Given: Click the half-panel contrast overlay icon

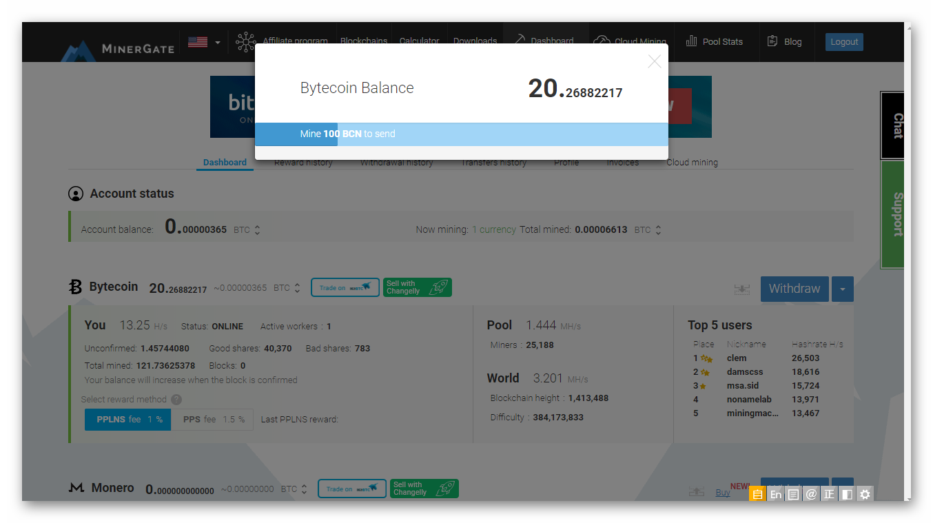Looking at the screenshot, I should [x=847, y=494].
